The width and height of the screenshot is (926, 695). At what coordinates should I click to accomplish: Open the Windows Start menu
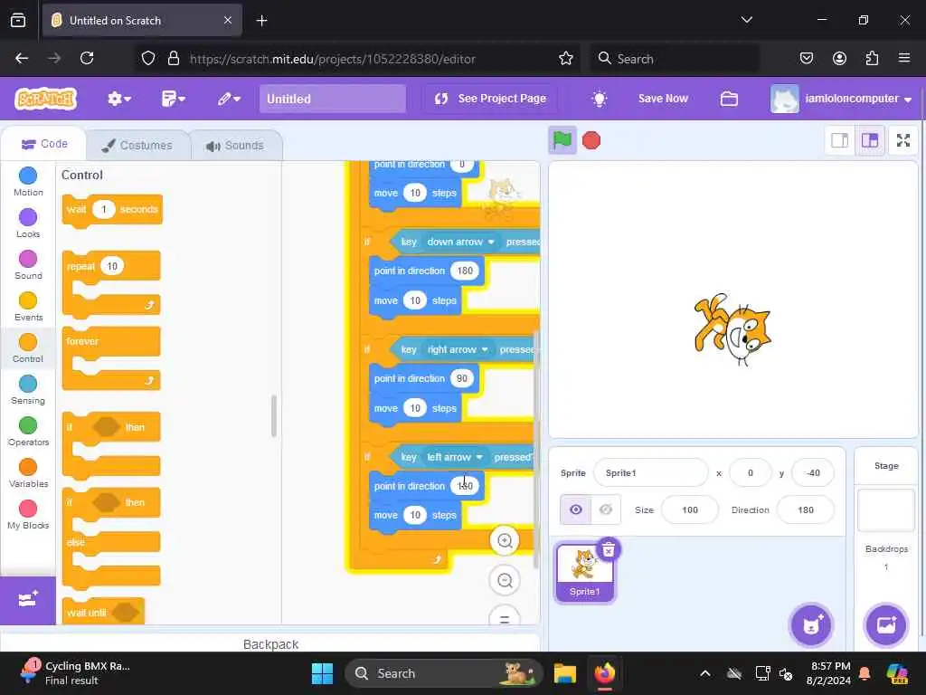[323, 673]
